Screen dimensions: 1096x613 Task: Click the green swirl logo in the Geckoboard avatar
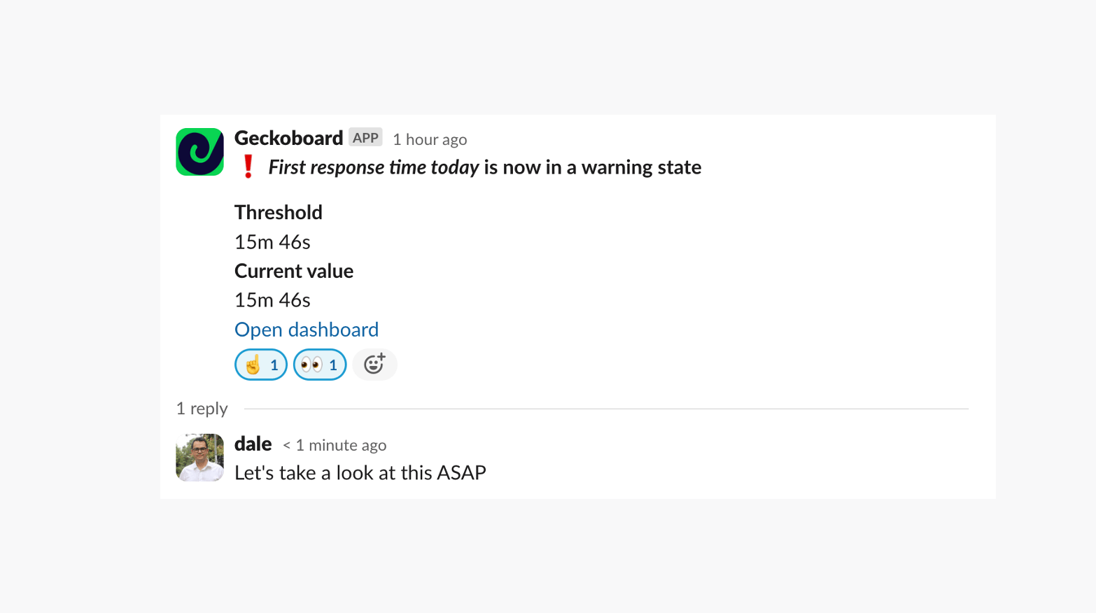199,151
